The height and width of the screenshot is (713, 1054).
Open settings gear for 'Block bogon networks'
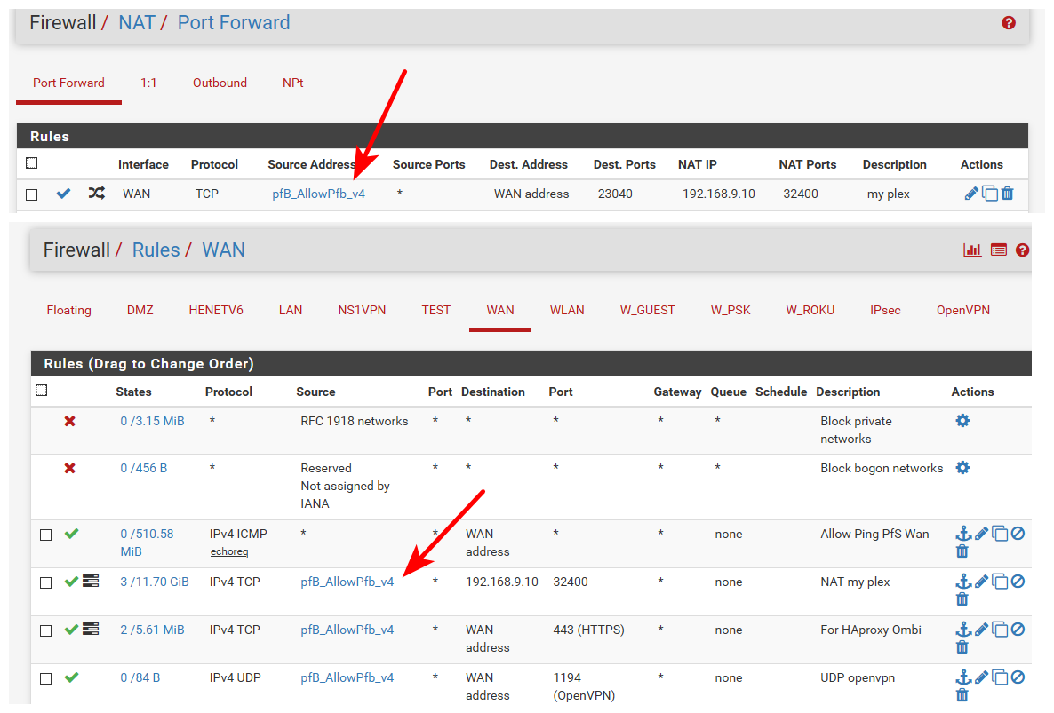pos(962,468)
